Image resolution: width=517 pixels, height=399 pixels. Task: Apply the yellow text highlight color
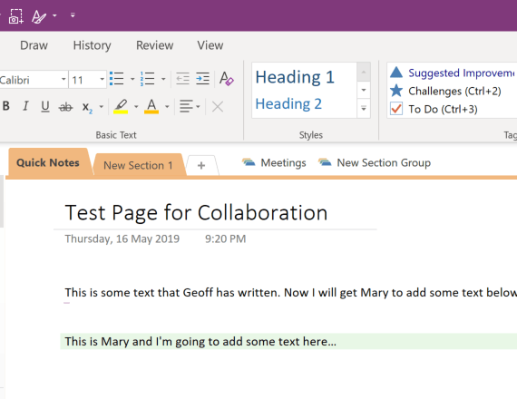pos(121,106)
